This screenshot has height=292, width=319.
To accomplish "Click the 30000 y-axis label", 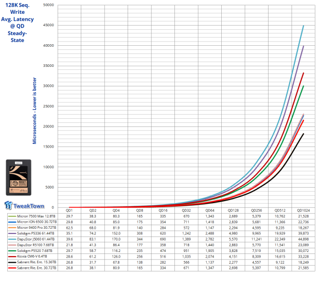I will point(49,86).
